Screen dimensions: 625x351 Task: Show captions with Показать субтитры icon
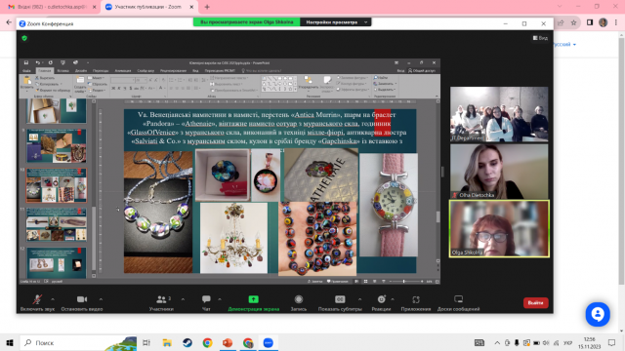(x=340, y=299)
